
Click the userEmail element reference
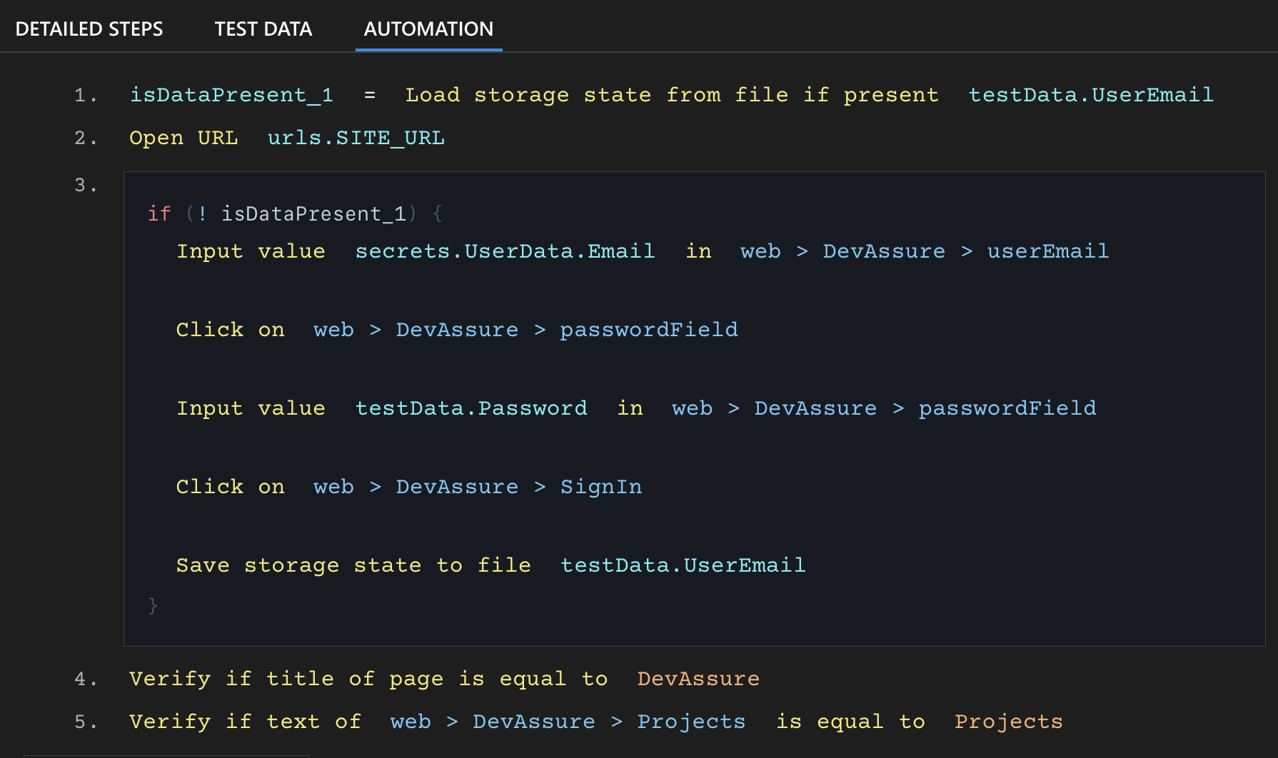(x=1047, y=251)
